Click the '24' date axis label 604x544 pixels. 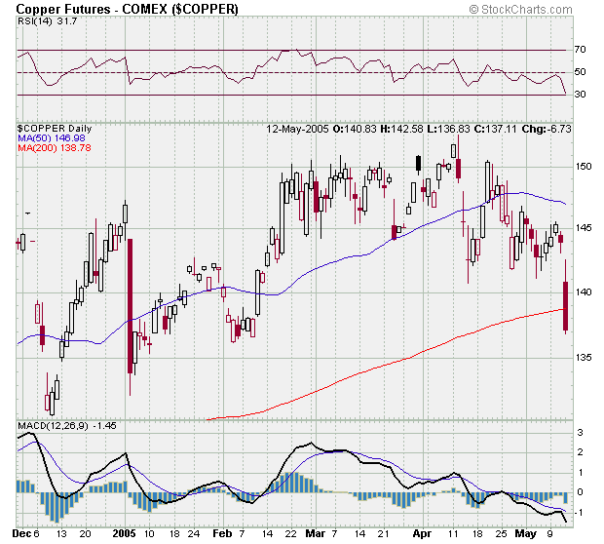(x=194, y=533)
